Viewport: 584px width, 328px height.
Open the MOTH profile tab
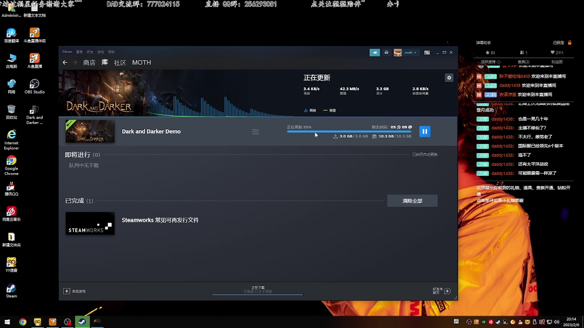click(141, 62)
